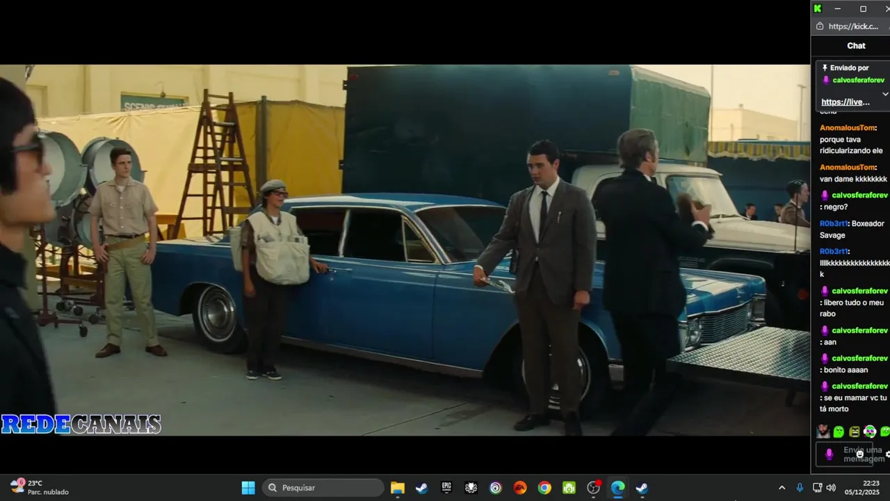
Task: Click the pin icon beside Enviado por
Action: pos(825,68)
